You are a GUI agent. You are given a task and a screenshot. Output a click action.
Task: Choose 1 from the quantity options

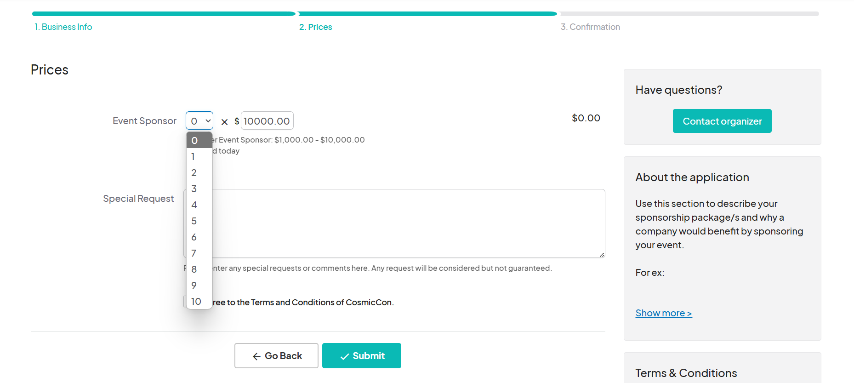click(x=199, y=157)
